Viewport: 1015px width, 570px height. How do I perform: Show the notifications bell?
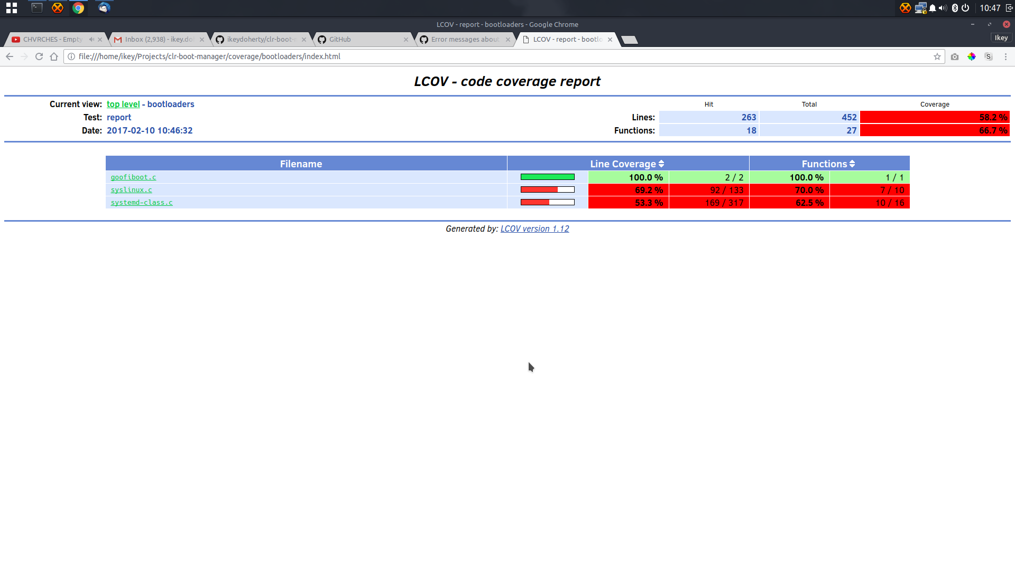[933, 8]
